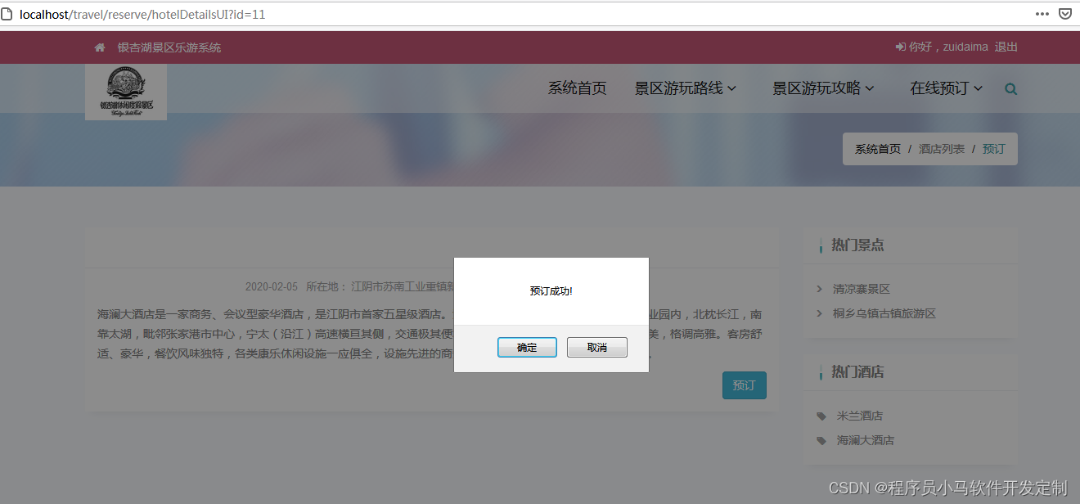Expand the 景区游玩路线 dropdown
Viewport: 1080px width, 504px height.
click(684, 88)
